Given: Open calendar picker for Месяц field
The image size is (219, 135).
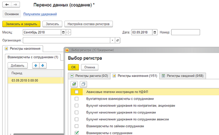Looking at the screenshot, I should (63, 32).
